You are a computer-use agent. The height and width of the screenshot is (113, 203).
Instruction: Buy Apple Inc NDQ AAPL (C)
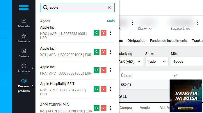[97, 33]
